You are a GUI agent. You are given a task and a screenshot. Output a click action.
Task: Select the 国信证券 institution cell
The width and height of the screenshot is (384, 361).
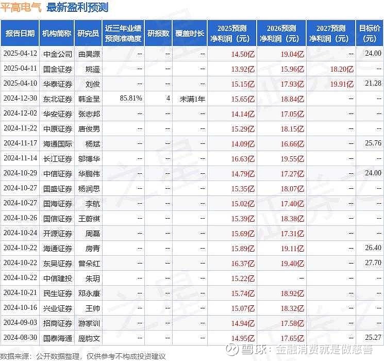tap(58, 219)
